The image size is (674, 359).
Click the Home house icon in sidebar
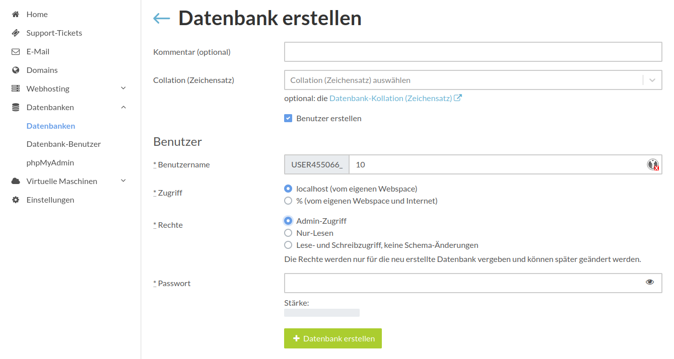(x=16, y=15)
